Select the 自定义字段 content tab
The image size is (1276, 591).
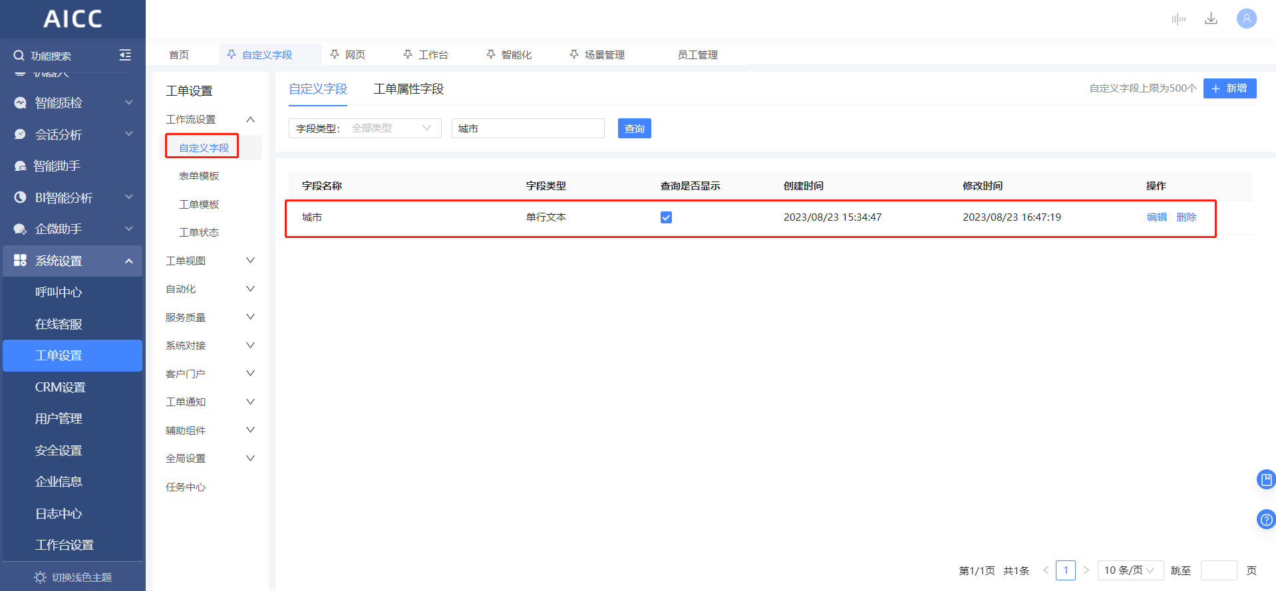tap(318, 89)
